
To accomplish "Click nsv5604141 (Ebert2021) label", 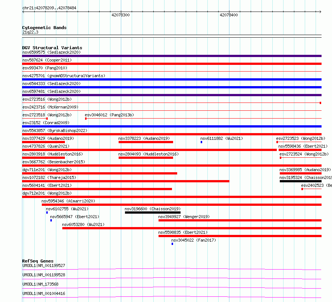I will tap(47, 185).
